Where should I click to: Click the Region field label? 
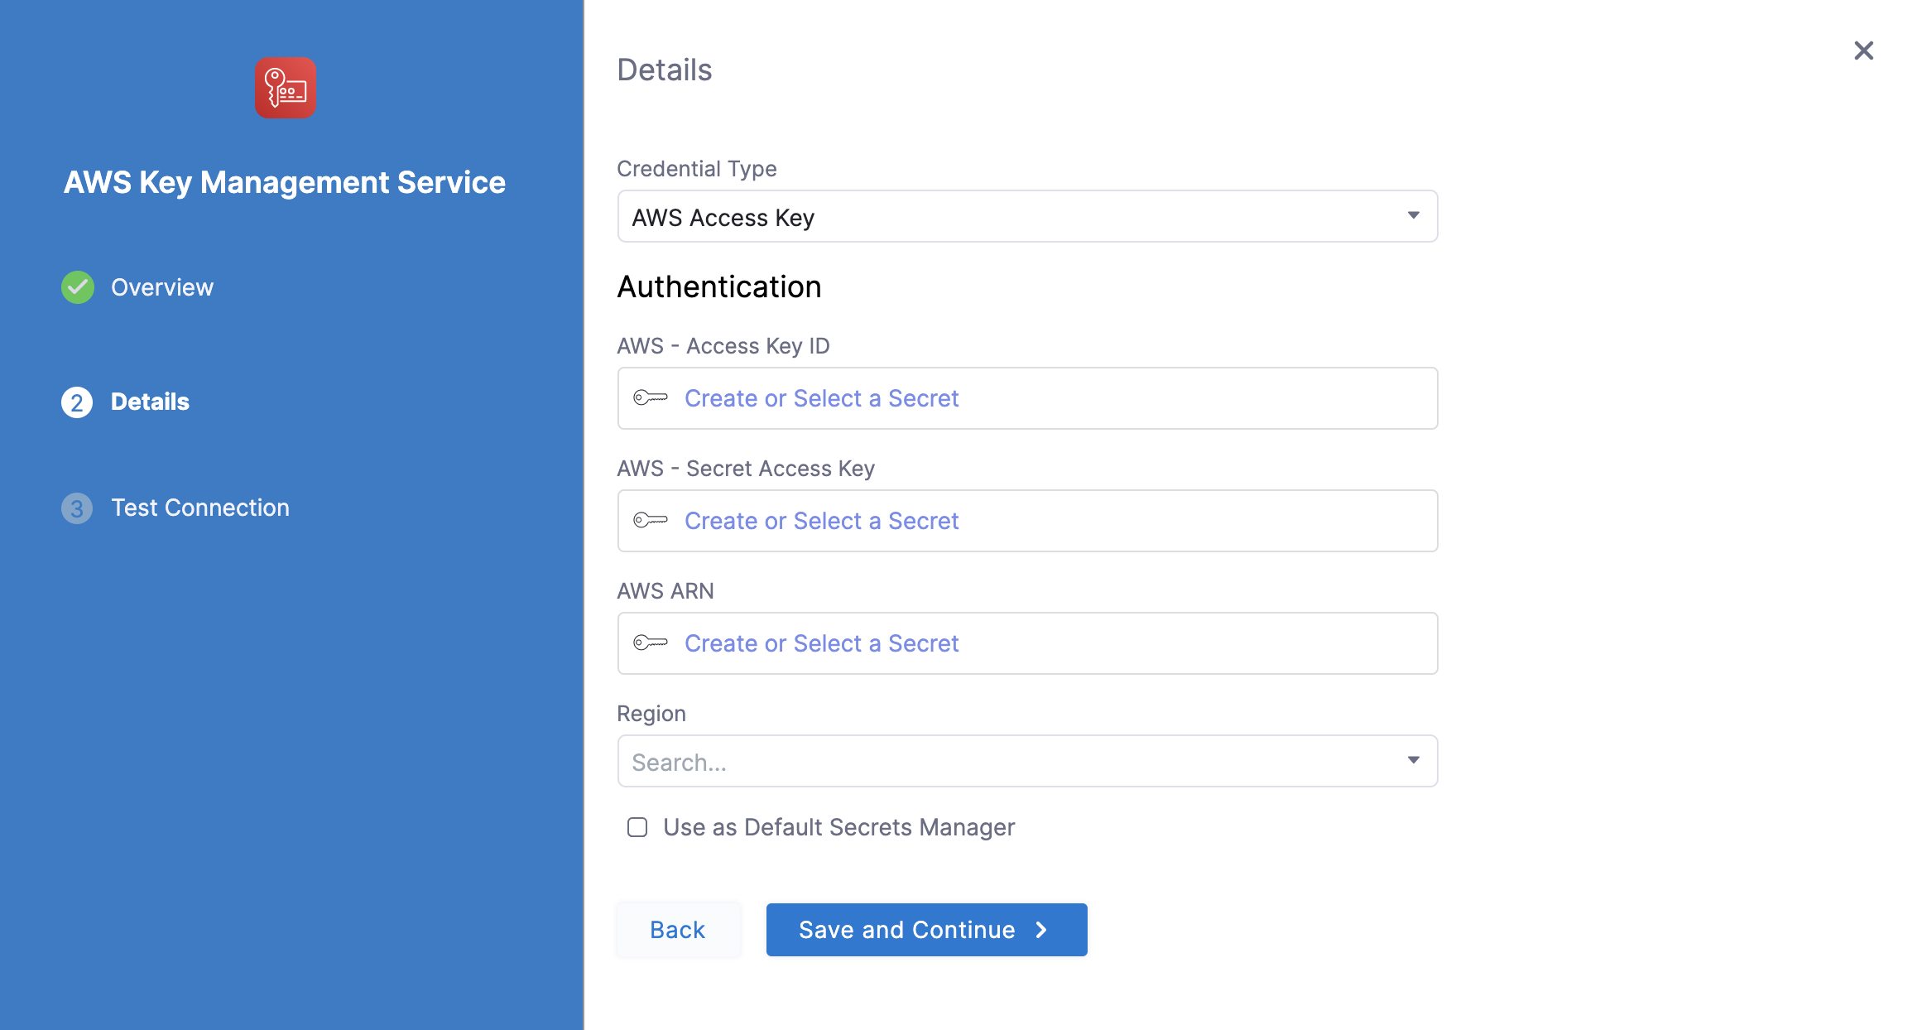(651, 714)
